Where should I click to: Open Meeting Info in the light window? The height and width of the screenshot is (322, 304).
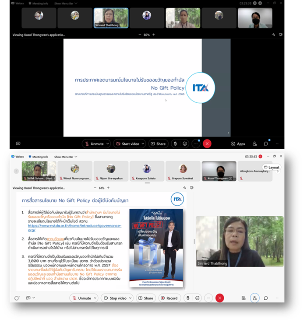tap(38, 156)
